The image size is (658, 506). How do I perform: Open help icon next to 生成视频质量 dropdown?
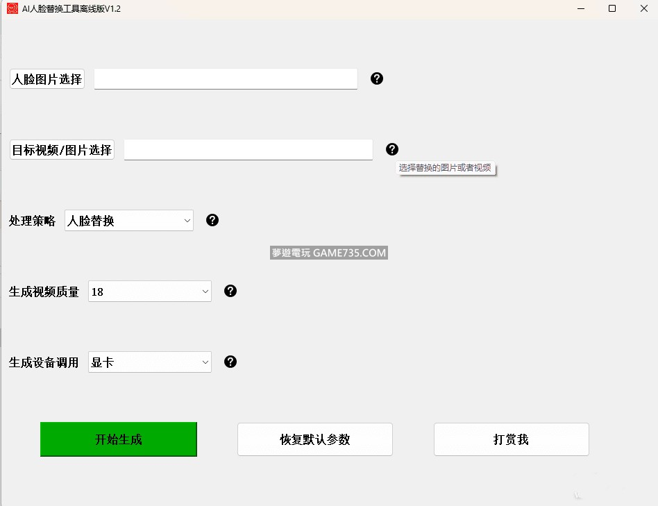[230, 291]
